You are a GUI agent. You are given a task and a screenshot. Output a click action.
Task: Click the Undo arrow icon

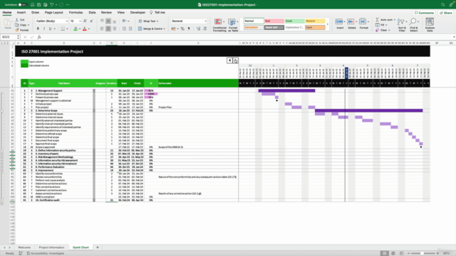tap(51, 5)
